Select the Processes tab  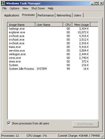28,15
